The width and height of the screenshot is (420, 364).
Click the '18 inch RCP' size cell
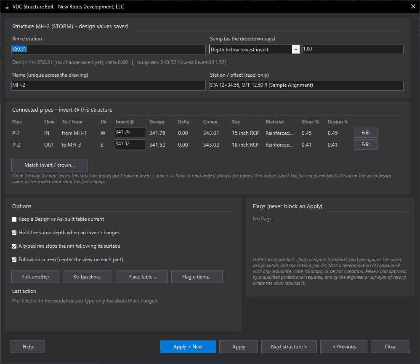[245, 145]
